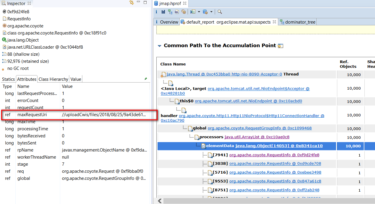Close the default_report suspects tab
This screenshot has height=204, width=375.
pos(274,22)
